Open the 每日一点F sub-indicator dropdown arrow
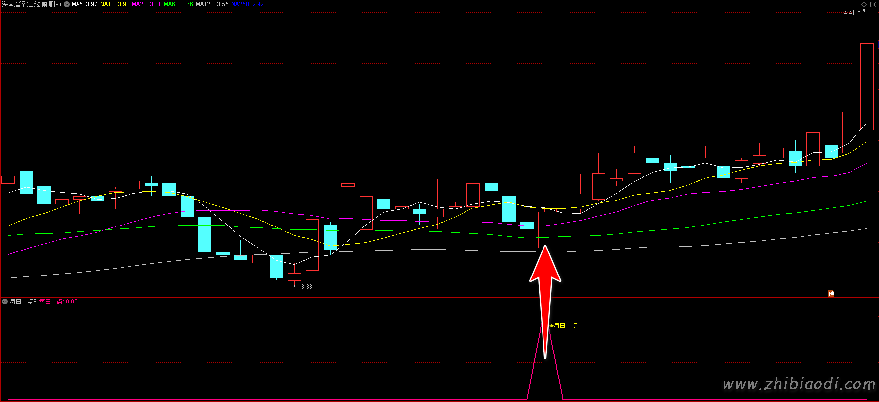This screenshot has width=879, height=402. tap(5, 301)
